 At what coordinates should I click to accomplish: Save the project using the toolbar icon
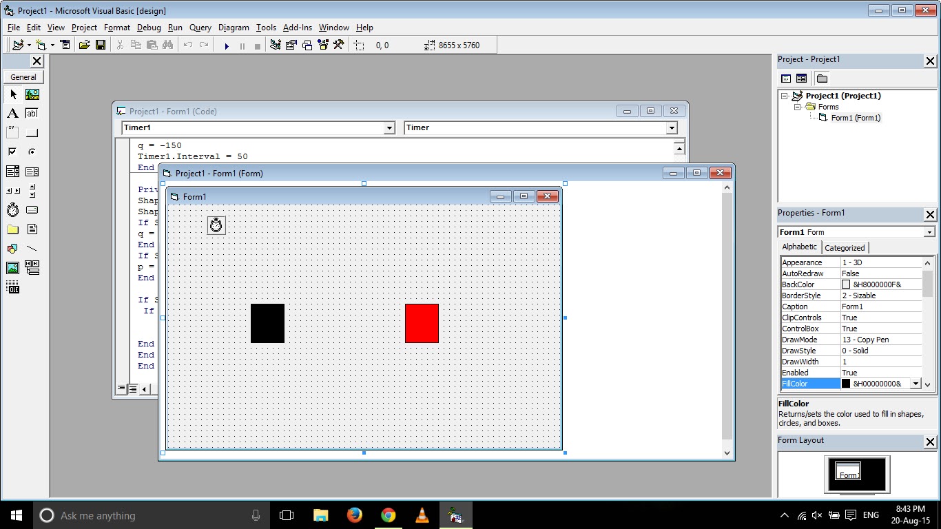101,44
